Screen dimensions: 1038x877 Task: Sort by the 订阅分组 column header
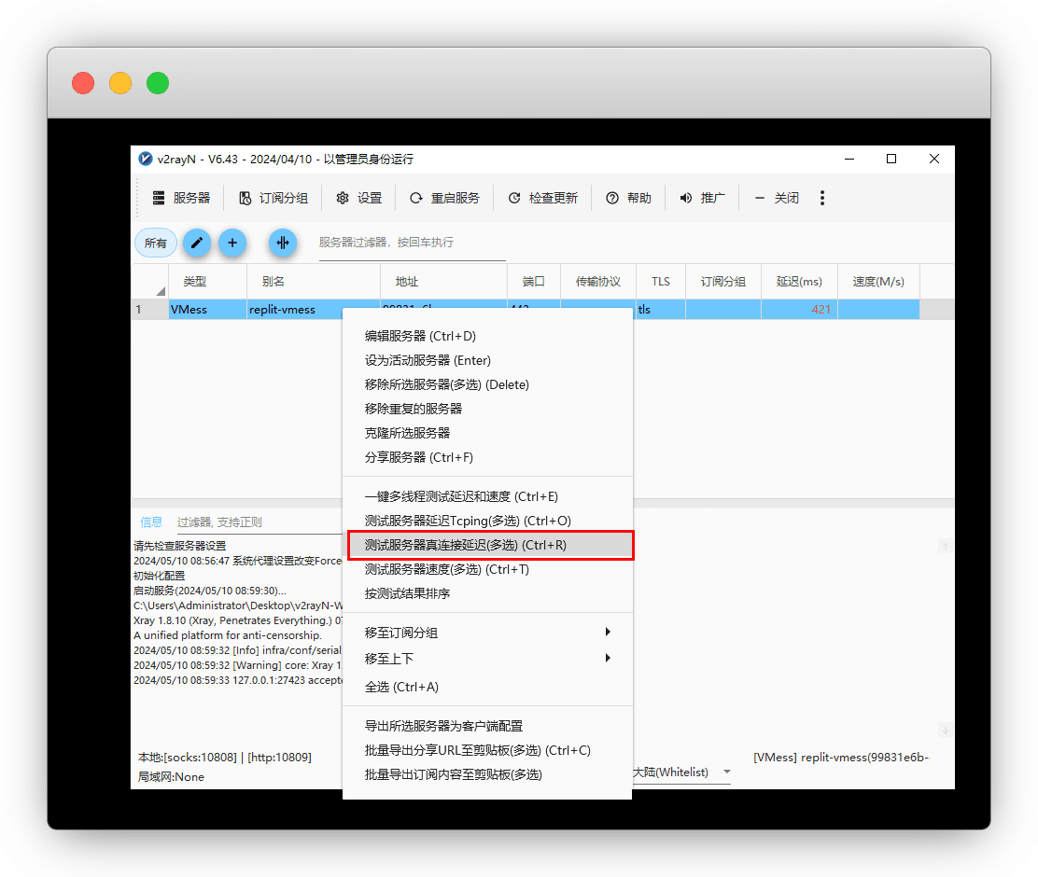click(x=722, y=282)
